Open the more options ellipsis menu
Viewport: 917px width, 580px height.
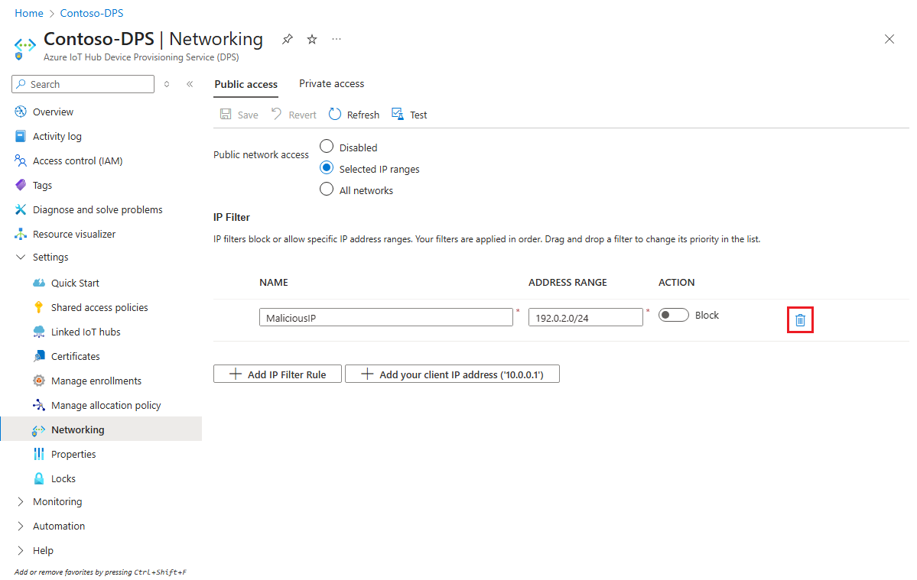[x=337, y=39]
